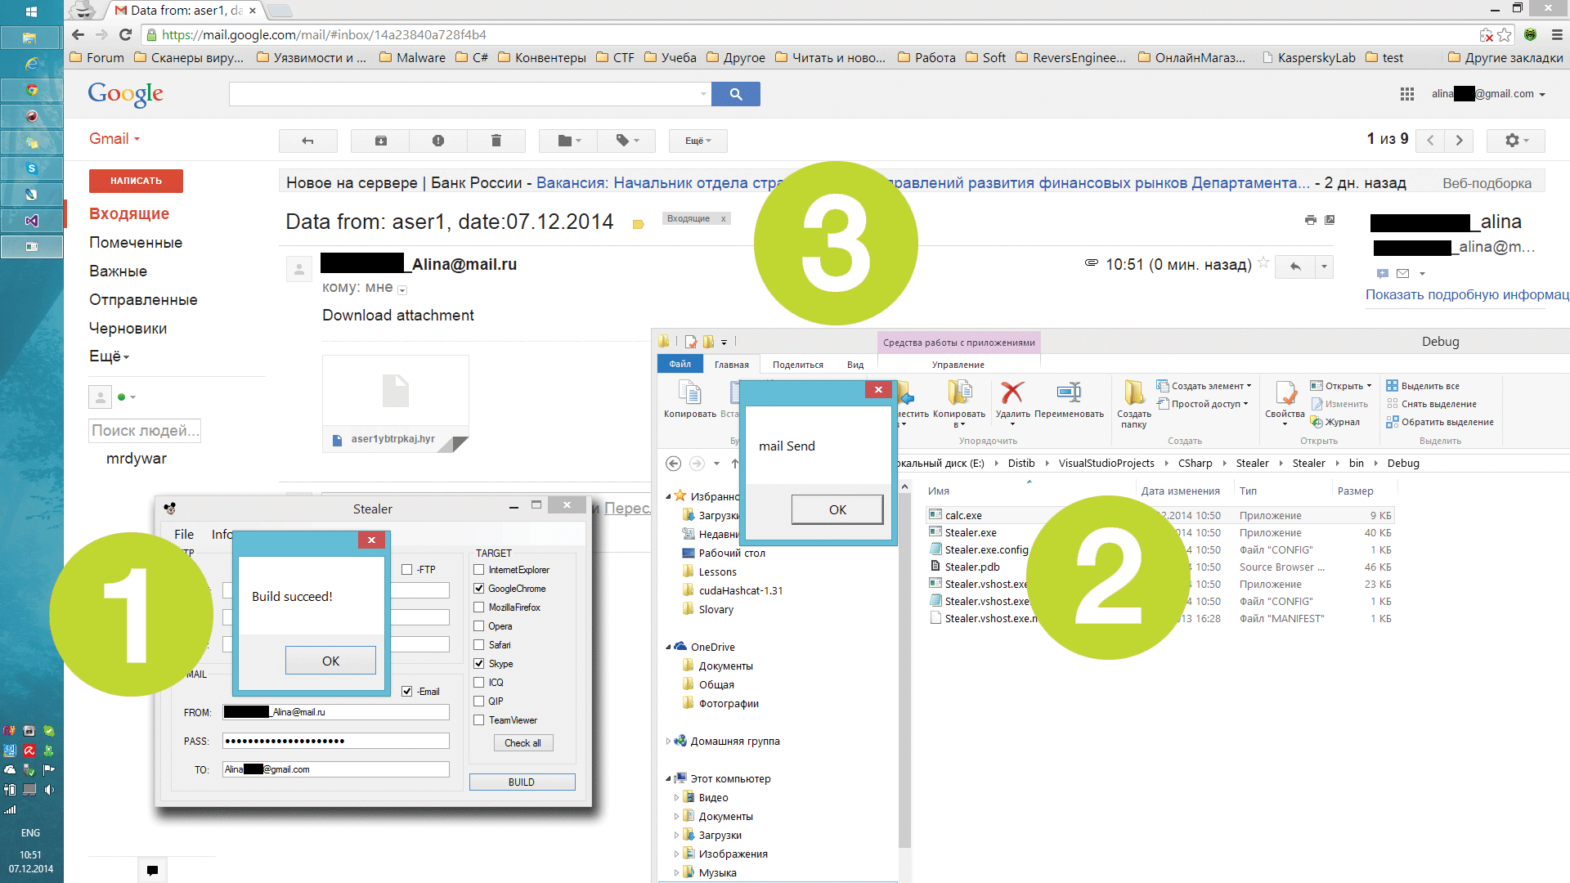Reply to the email with arrow button

[1295, 267]
